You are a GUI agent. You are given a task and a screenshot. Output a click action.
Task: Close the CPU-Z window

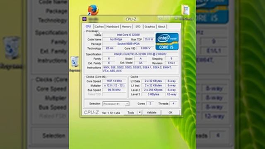click(x=176, y=18)
